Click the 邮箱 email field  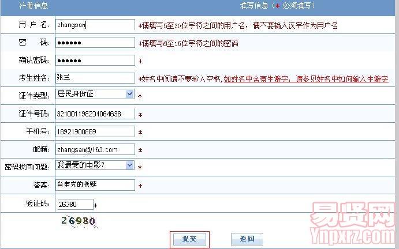[95, 149]
